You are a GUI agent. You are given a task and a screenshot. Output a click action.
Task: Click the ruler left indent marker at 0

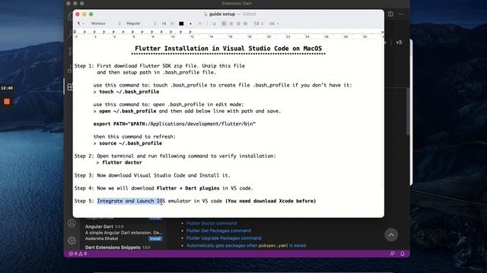pos(75,32)
